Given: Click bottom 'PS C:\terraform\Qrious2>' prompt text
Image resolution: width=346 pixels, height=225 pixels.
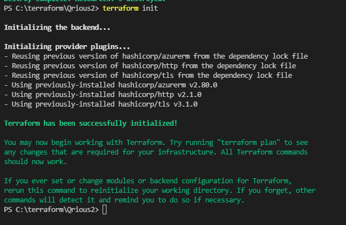Looking at the screenshot, I should click(x=51, y=210).
